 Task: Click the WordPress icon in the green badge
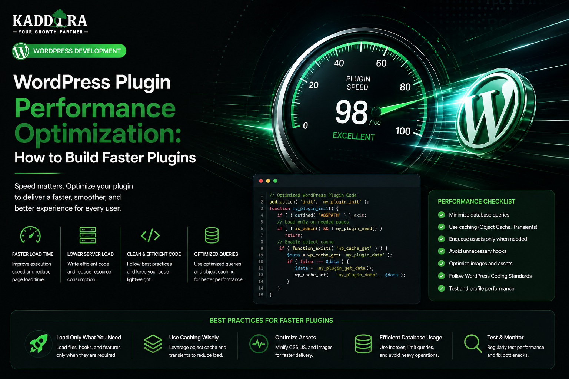[21, 51]
